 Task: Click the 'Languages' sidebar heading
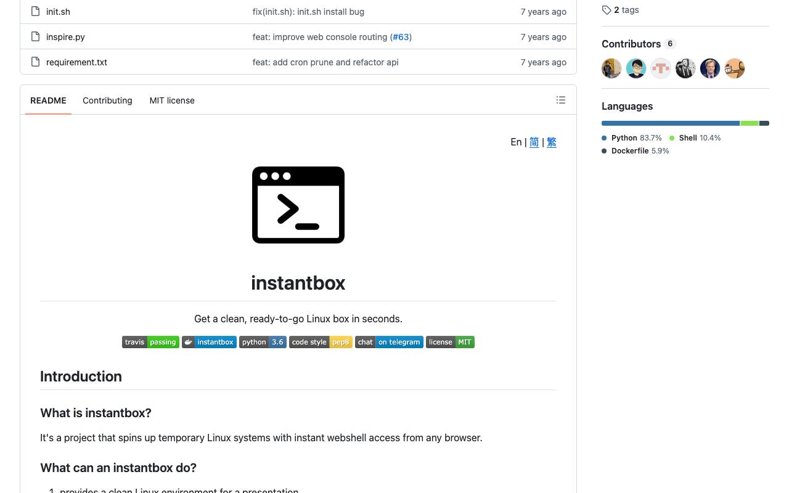(627, 106)
